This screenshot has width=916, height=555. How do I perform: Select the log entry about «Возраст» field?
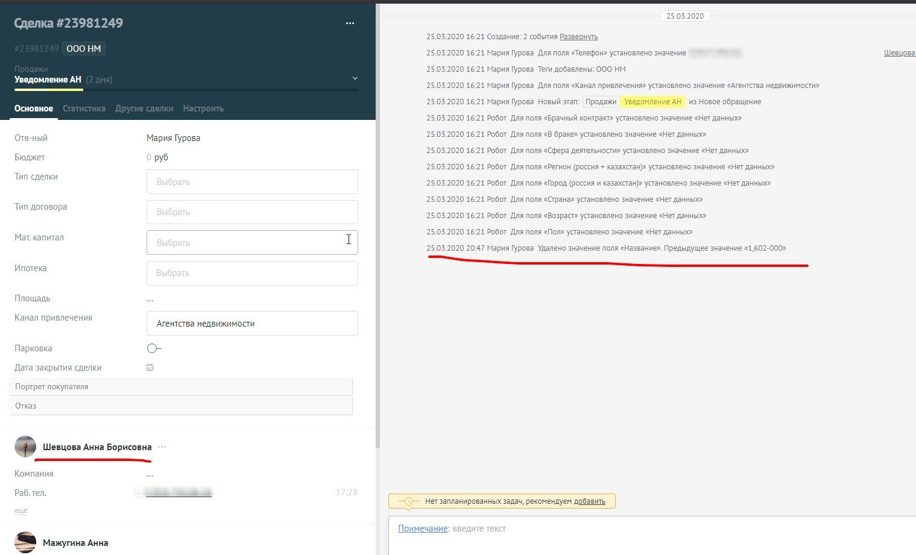pyautogui.click(x=566, y=216)
